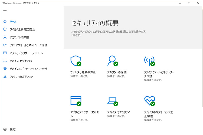The image size is (203, 135).
Task: Open the large virus protection shield tile icon
Action: 76,61
